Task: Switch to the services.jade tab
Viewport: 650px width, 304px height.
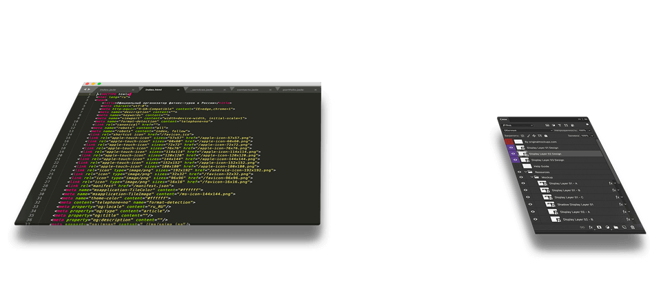Action: tap(203, 90)
